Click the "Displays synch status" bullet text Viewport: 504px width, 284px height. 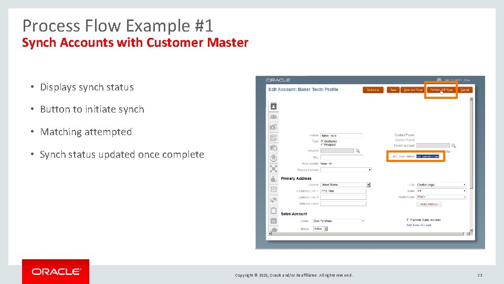point(87,87)
